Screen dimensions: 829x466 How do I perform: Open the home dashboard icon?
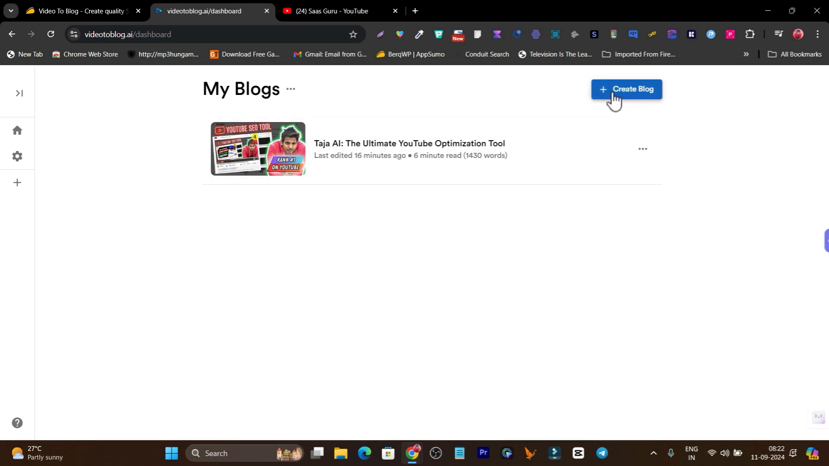(x=18, y=130)
